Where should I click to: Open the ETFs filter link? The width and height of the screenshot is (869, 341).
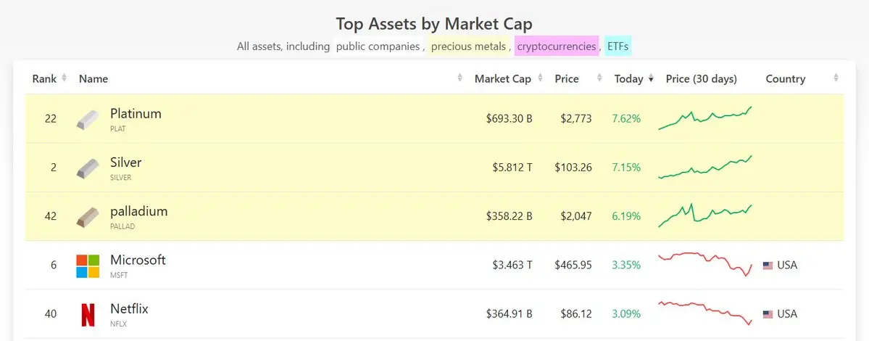(x=618, y=46)
